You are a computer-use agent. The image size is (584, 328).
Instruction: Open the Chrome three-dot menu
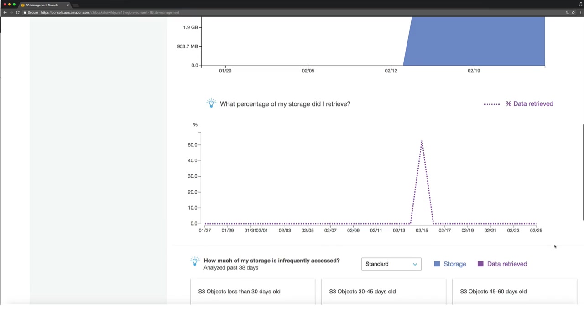(580, 12)
